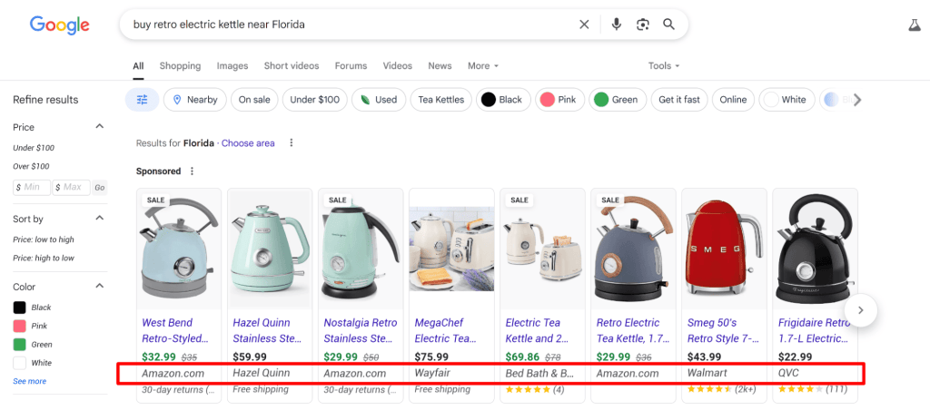Start voice search with microphone icon
Image resolution: width=930 pixels, height=420 pixels.
(x=617, y=24)
